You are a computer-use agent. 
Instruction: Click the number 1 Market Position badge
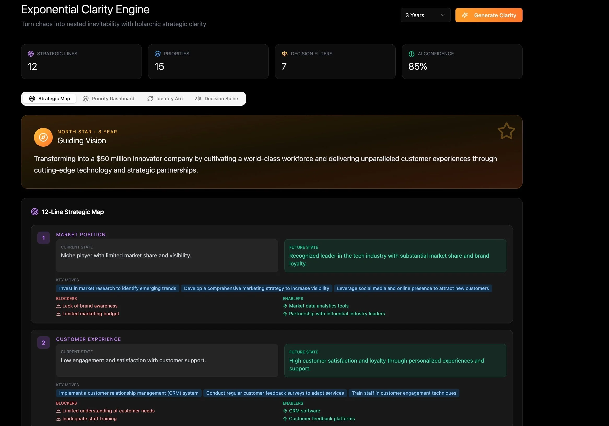[44, 238]
